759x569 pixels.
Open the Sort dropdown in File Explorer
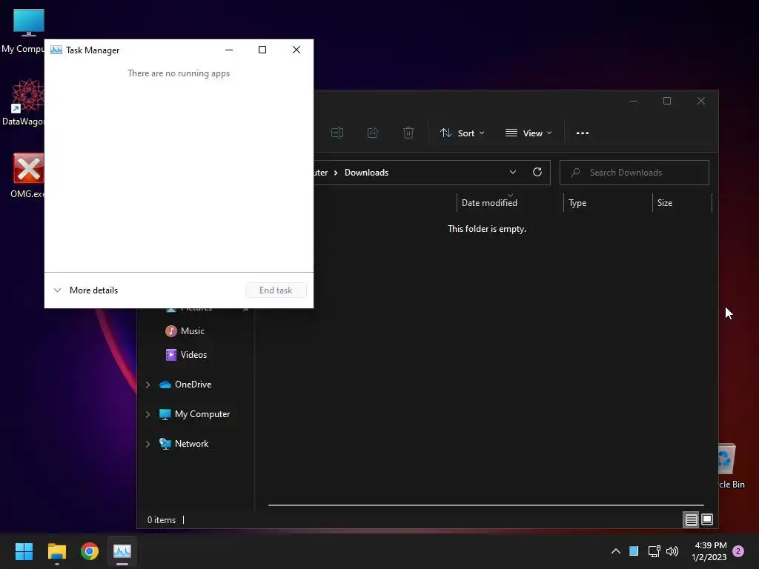tap(462, 133)
